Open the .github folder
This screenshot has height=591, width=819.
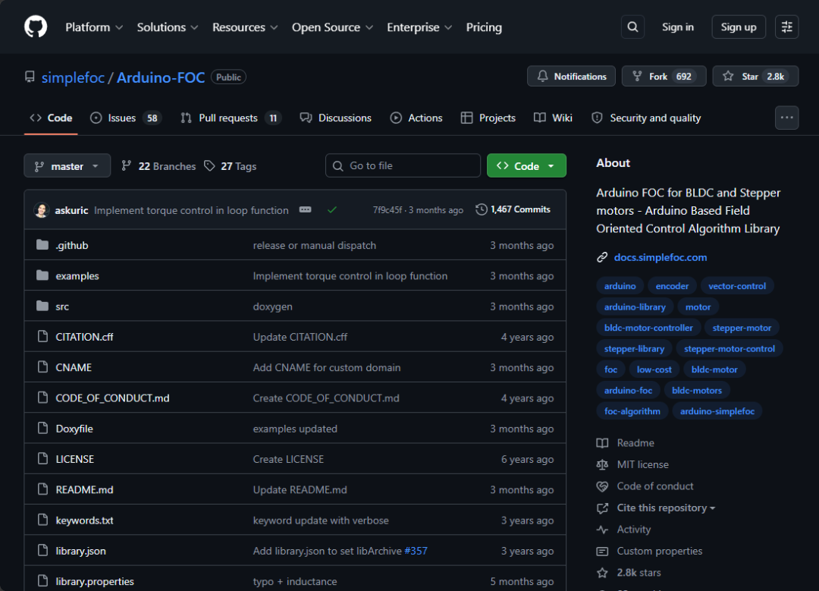tap(72, 245)
